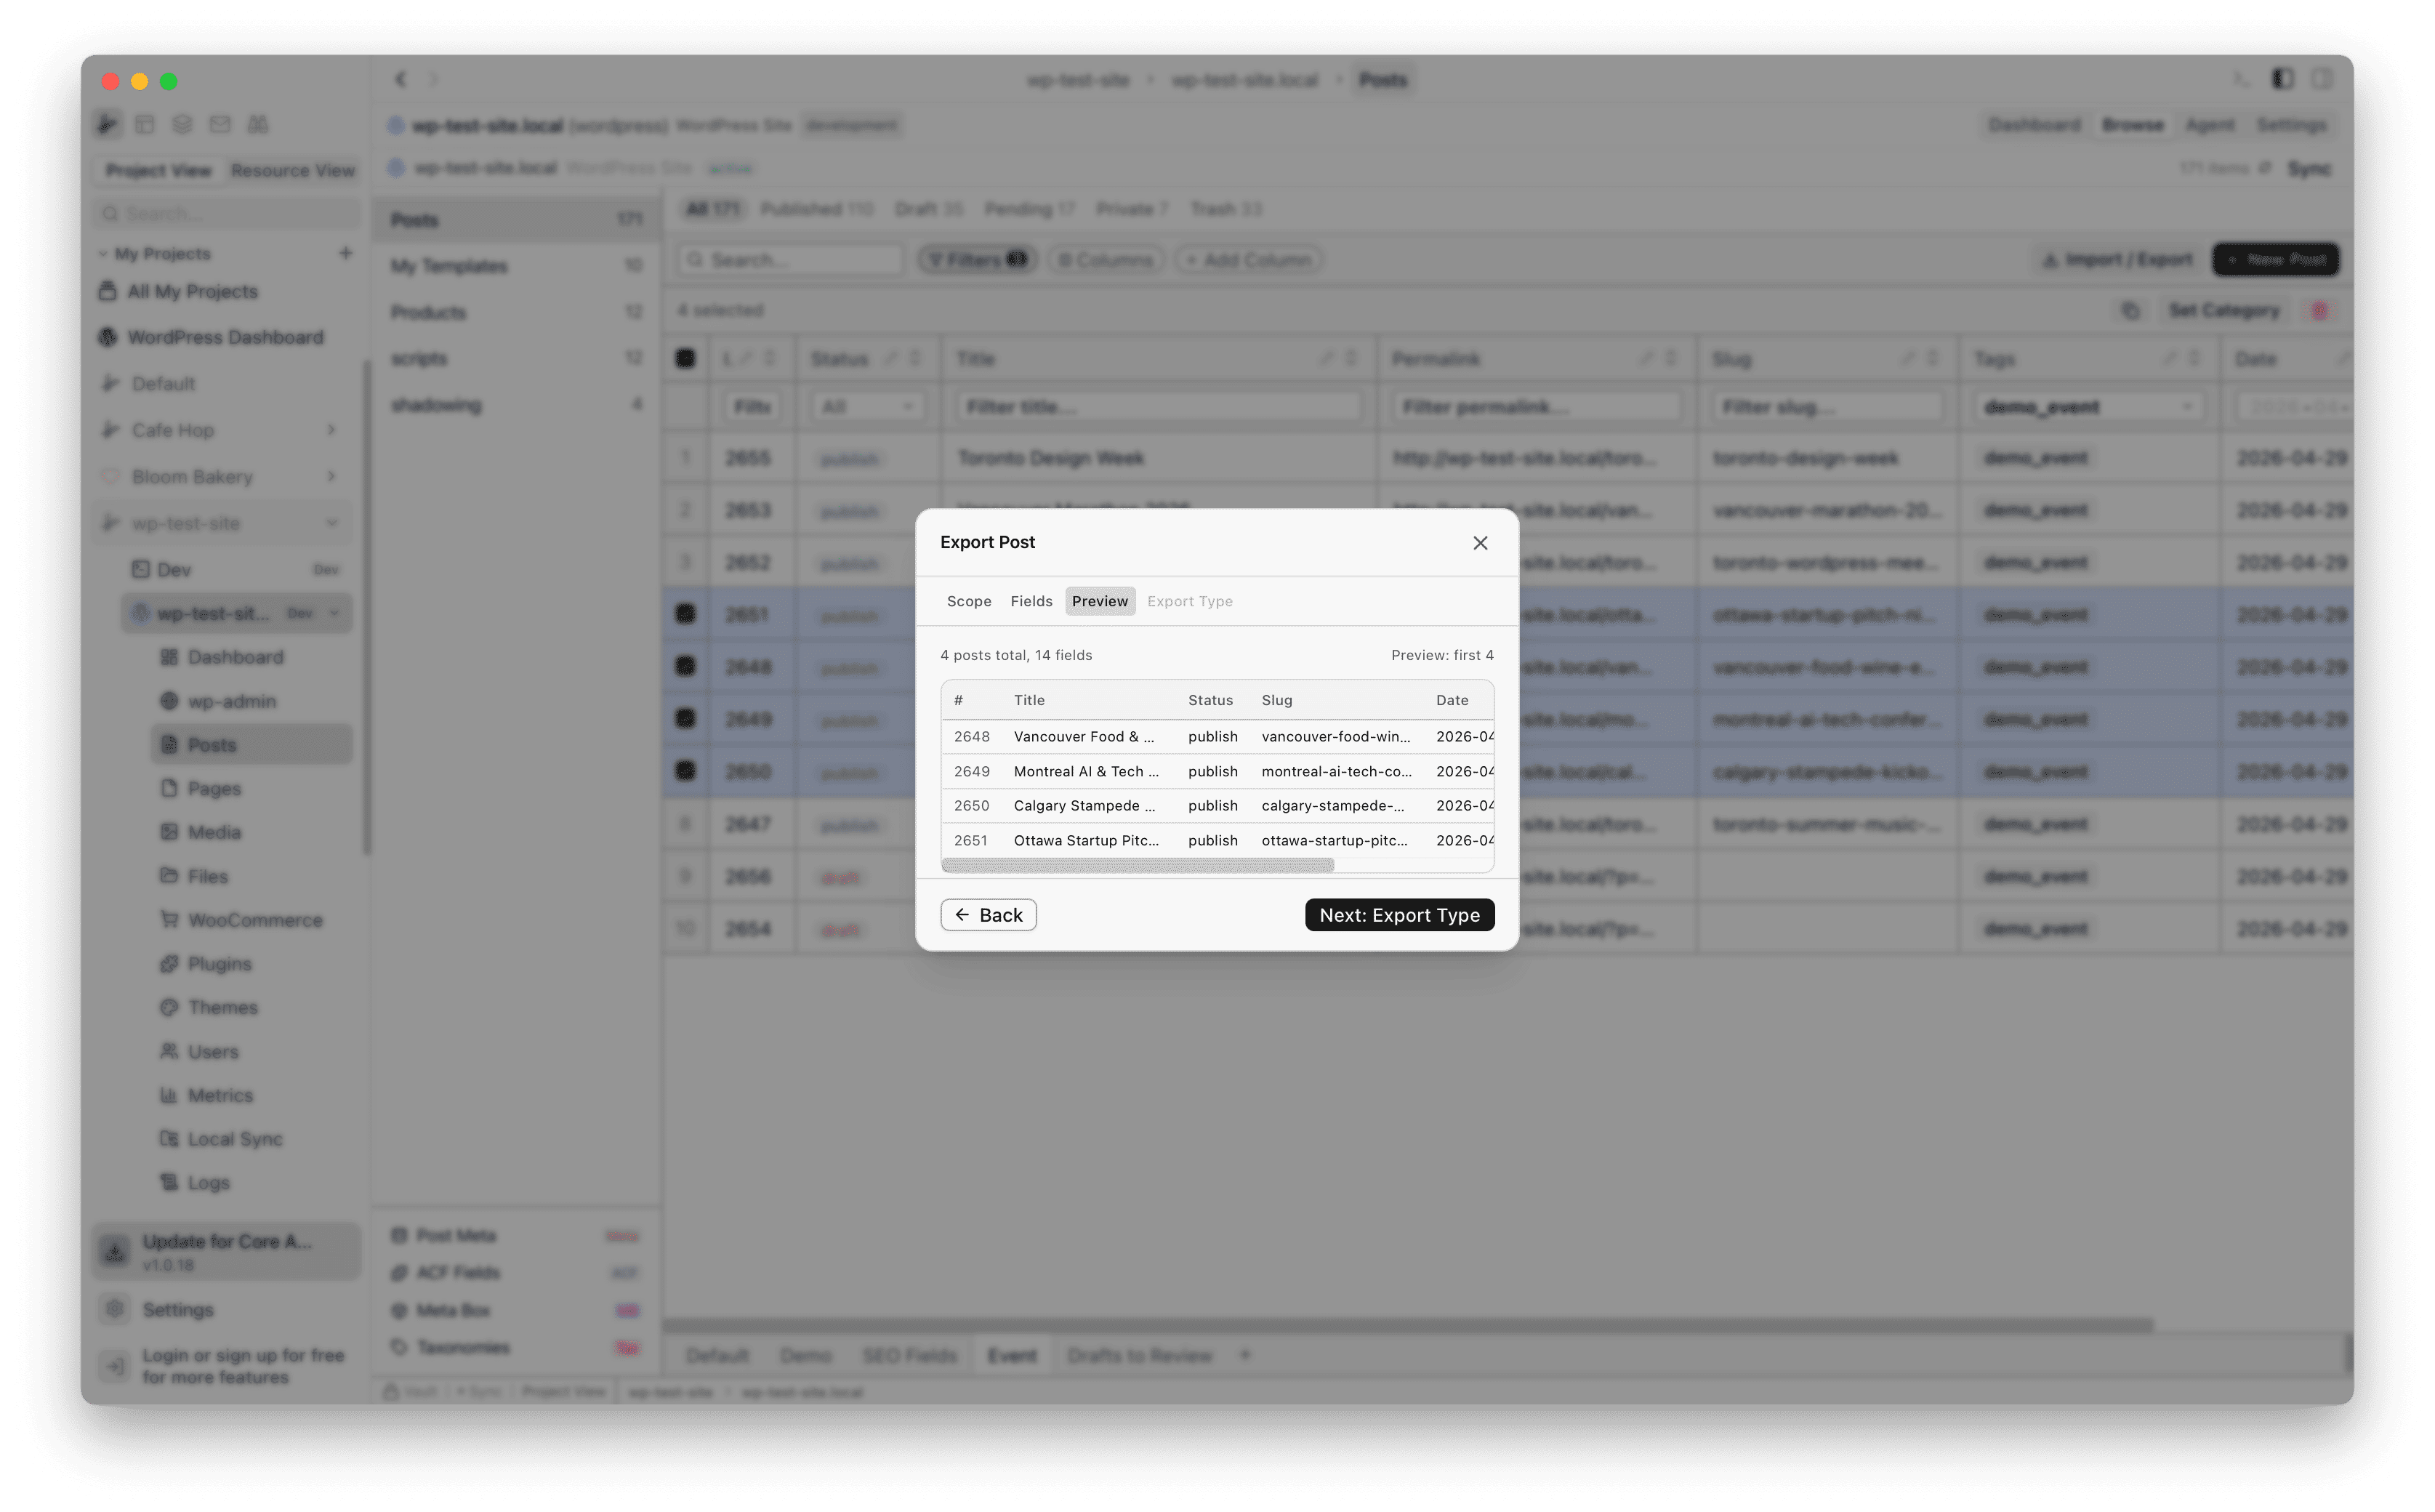Click the preview table horizontal scrollbar
This screenshot has width=2435, height=1512.
pyautogui.click(x=1137, y=865)
